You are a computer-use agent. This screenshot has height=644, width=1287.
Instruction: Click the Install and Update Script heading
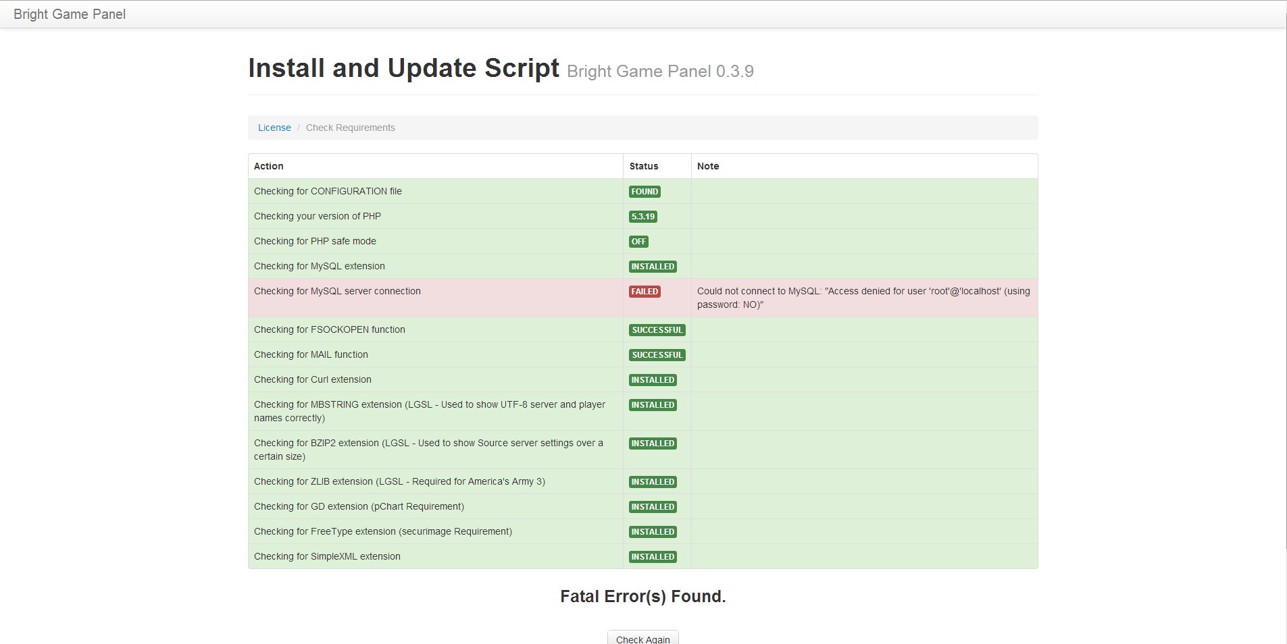[404, 68]
